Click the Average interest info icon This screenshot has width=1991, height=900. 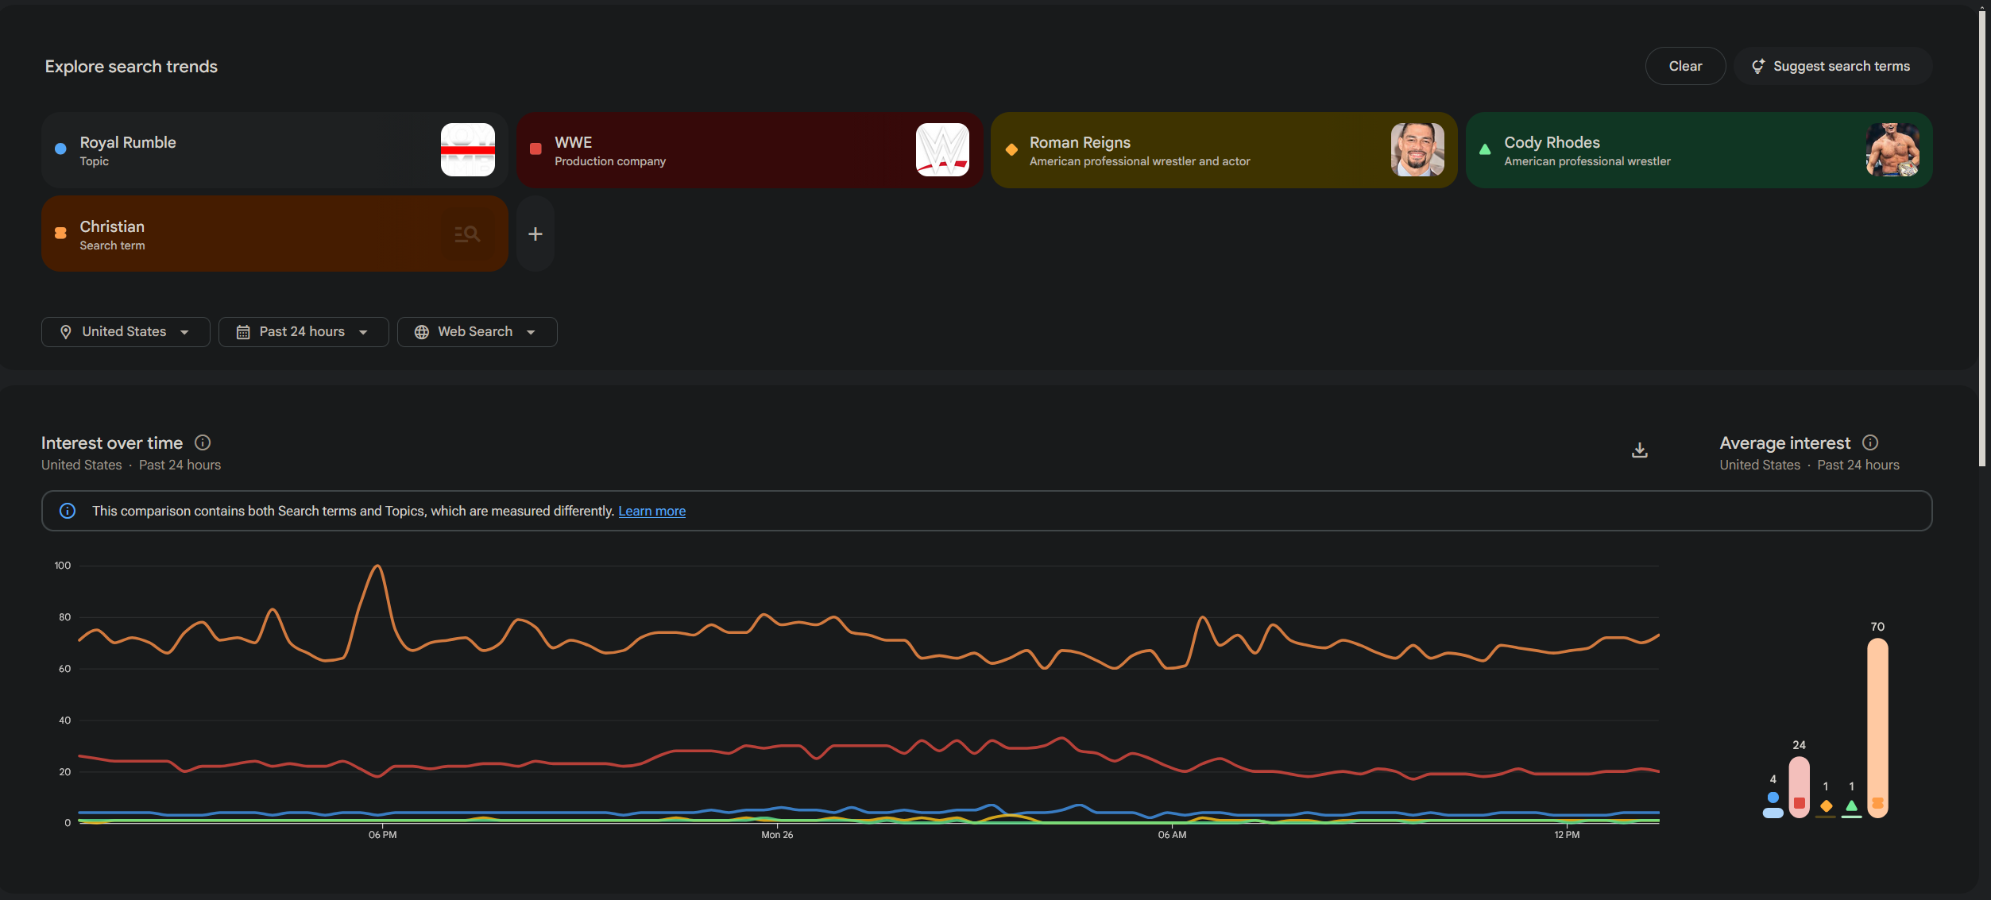click(1870, 442)
